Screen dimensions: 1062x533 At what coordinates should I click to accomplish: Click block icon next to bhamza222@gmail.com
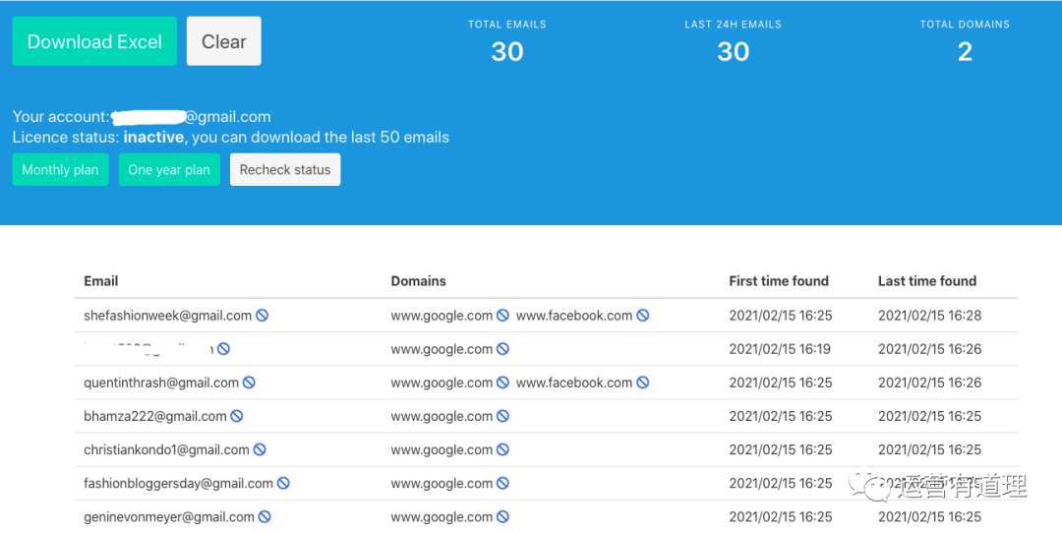pyautogui.click(x=237, y=416)
